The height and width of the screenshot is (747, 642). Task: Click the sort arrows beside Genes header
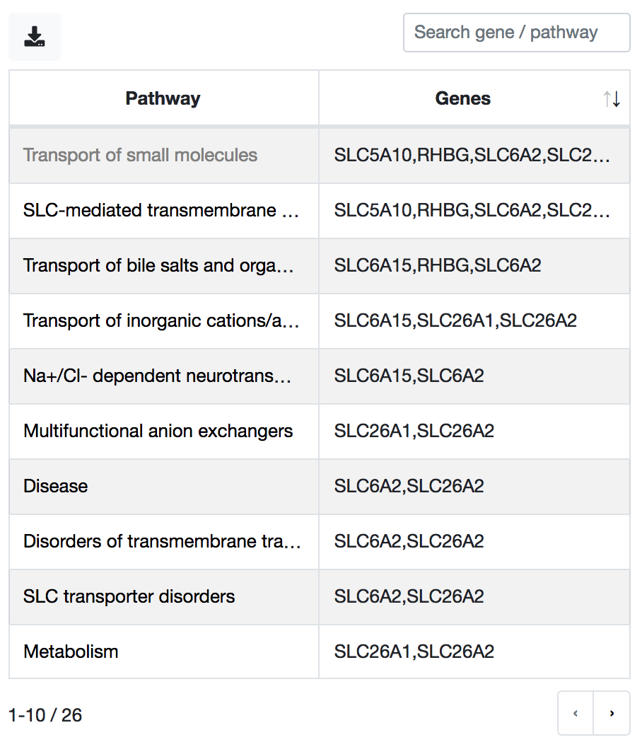point(612,98)
